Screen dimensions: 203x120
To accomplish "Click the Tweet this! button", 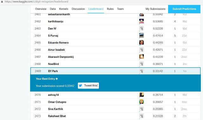I will [x=88, y=86].
